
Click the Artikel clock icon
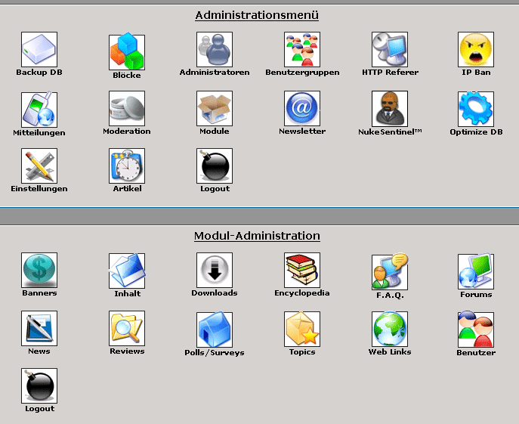click(127, 166)
